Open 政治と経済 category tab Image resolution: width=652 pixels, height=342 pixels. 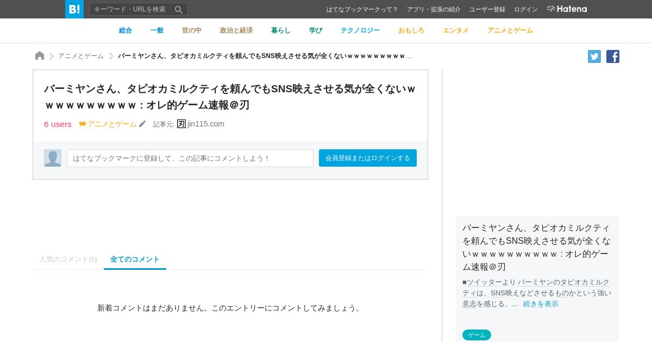tap(236, 30)
